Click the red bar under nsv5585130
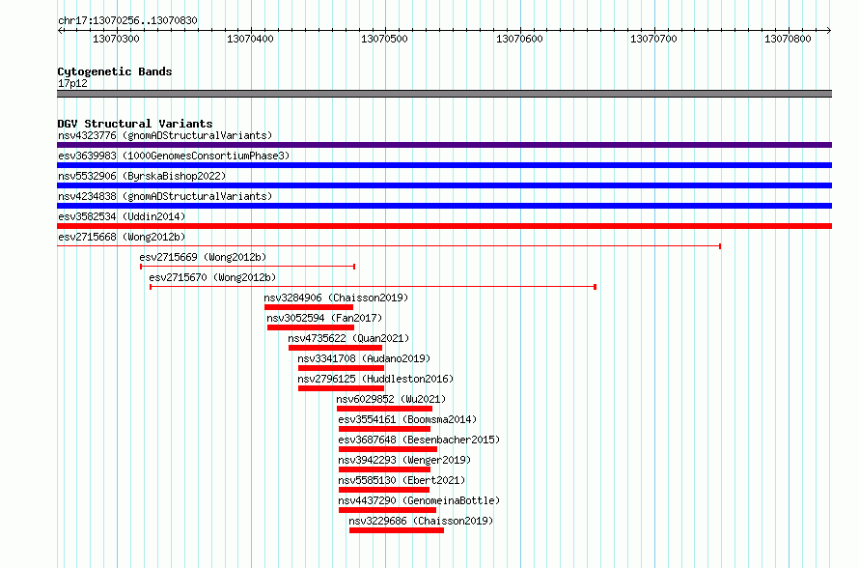 point(384,490)
